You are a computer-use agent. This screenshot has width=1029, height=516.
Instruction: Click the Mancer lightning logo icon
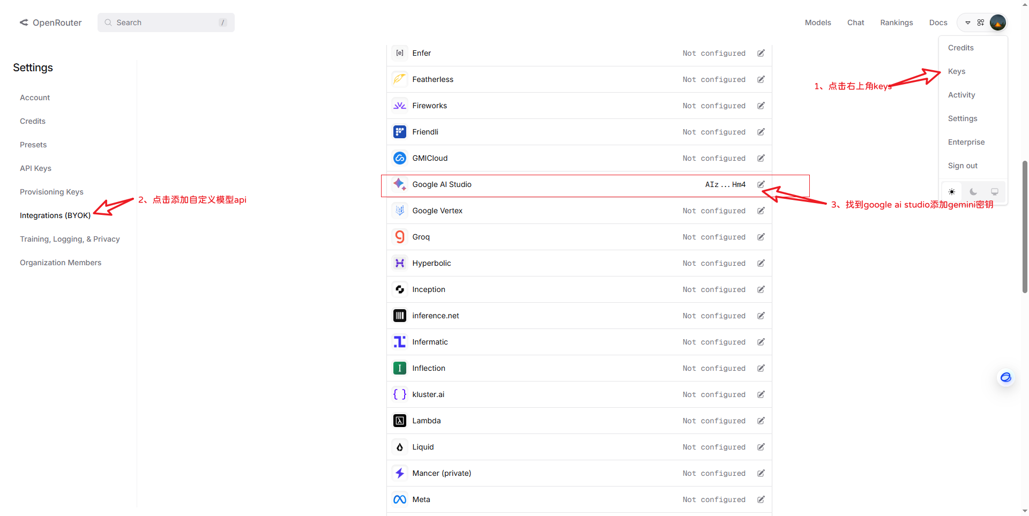399,473
